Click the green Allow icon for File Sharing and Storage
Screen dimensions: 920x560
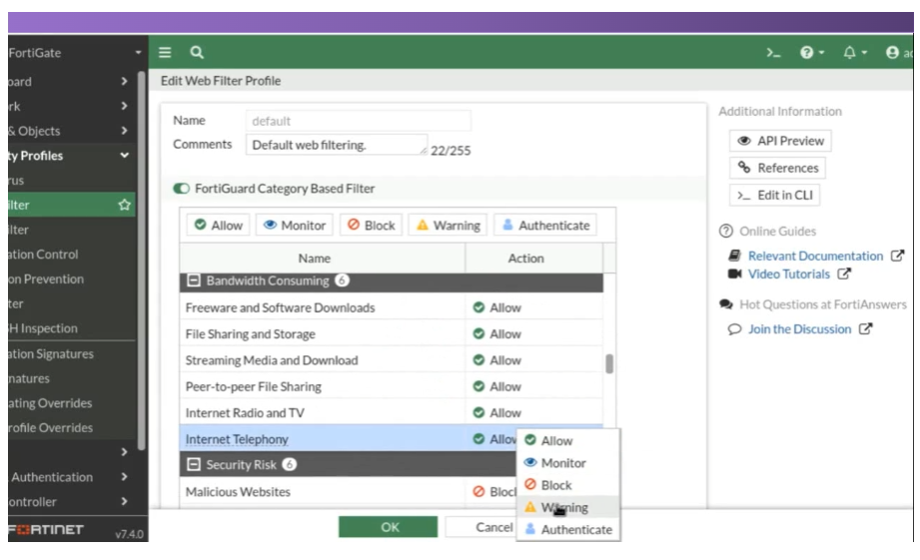[478, 333]
